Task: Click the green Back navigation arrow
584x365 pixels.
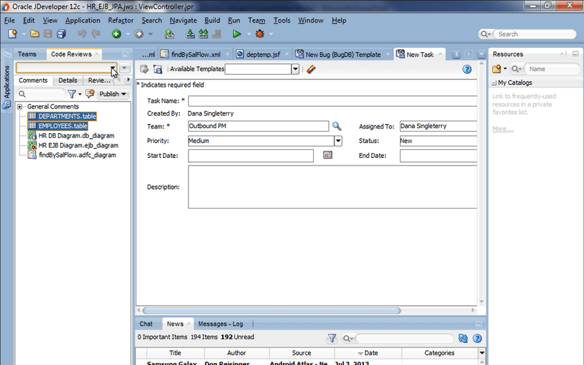Action: tap(116, 34)
